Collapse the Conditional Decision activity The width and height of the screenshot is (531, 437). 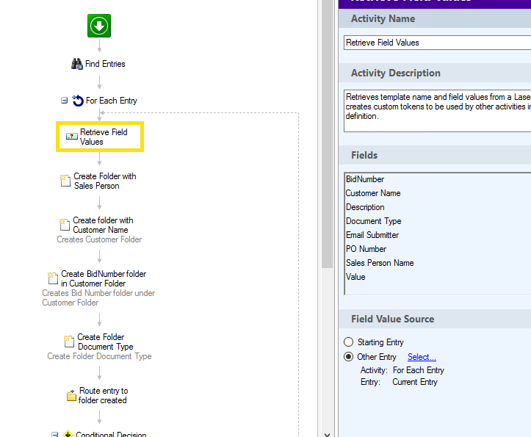tap(54, 434)
